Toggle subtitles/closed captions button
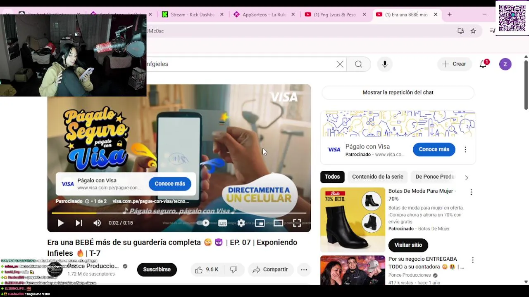The width and height of the screenshot is (529, 297). coord(222,223)
